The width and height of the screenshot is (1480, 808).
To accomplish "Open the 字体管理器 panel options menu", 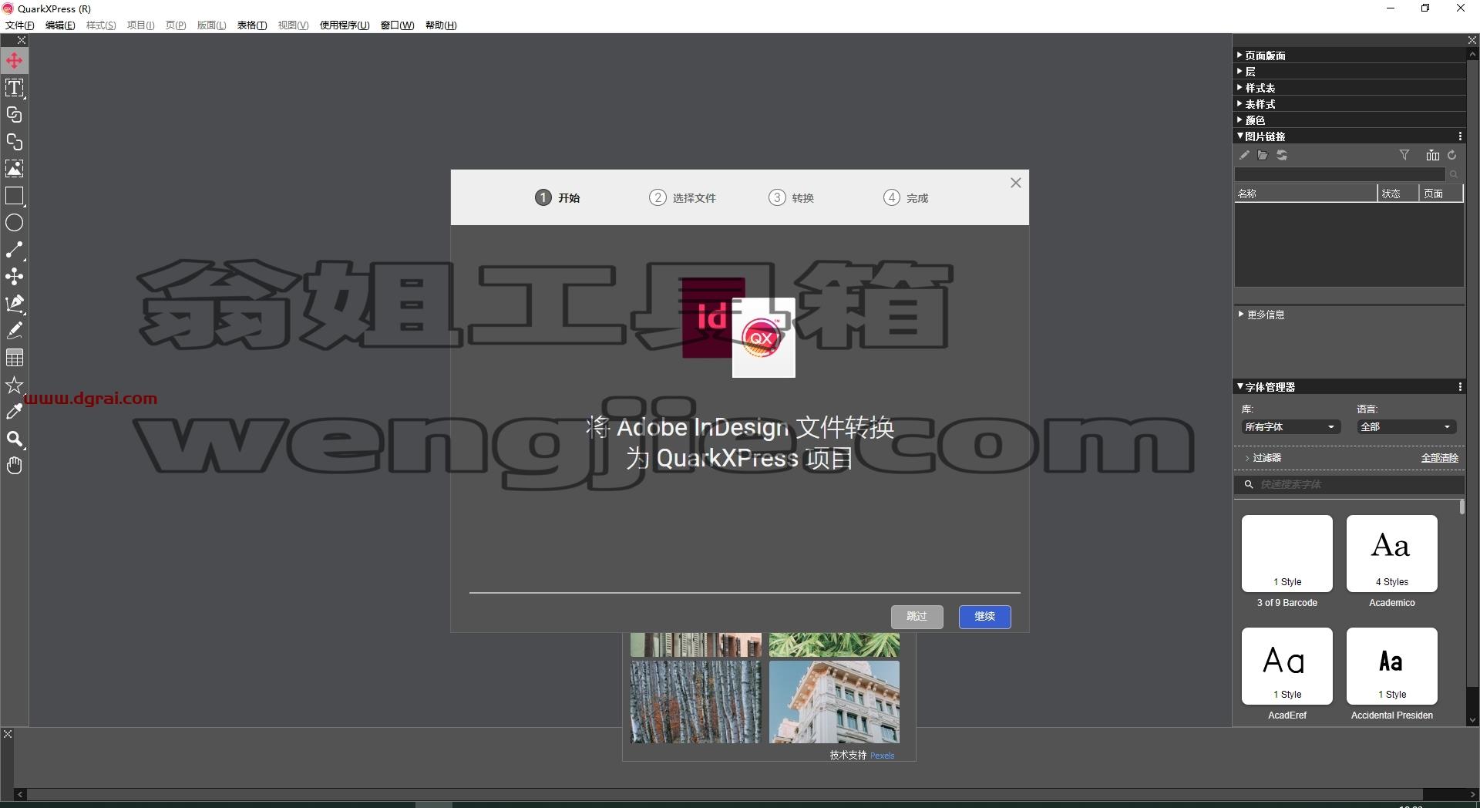I will [1460, 387].
